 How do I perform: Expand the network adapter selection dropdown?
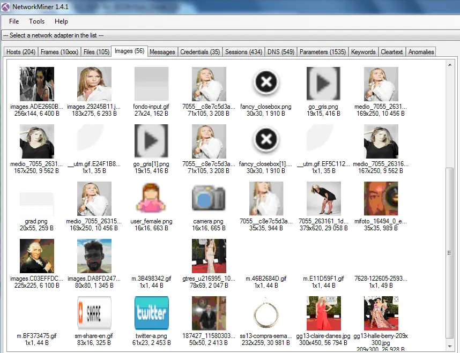coord(231,35)
